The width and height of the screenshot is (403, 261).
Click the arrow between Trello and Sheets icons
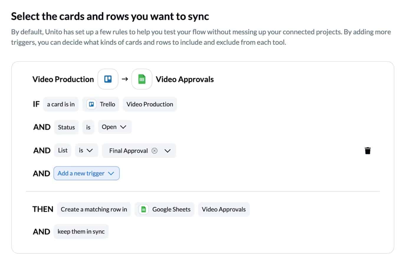coord(125,79)
